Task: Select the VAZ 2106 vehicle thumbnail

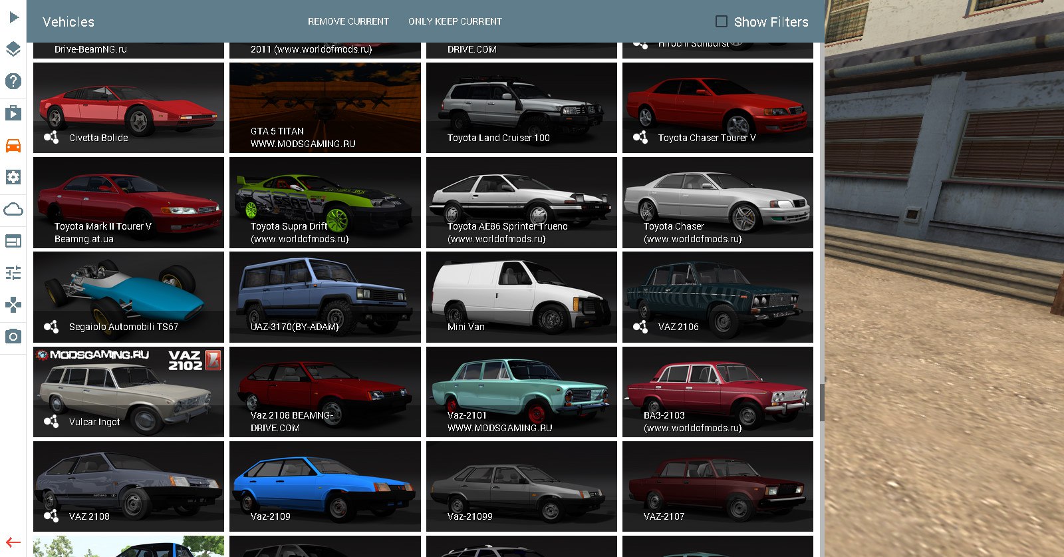Action: tap(718, 297)
